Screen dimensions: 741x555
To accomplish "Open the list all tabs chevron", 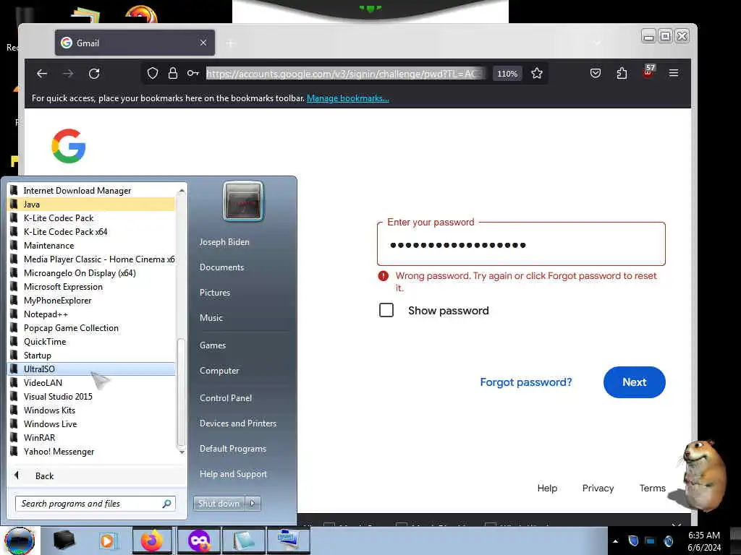I will pyautogui.click(x=597, y=43).
